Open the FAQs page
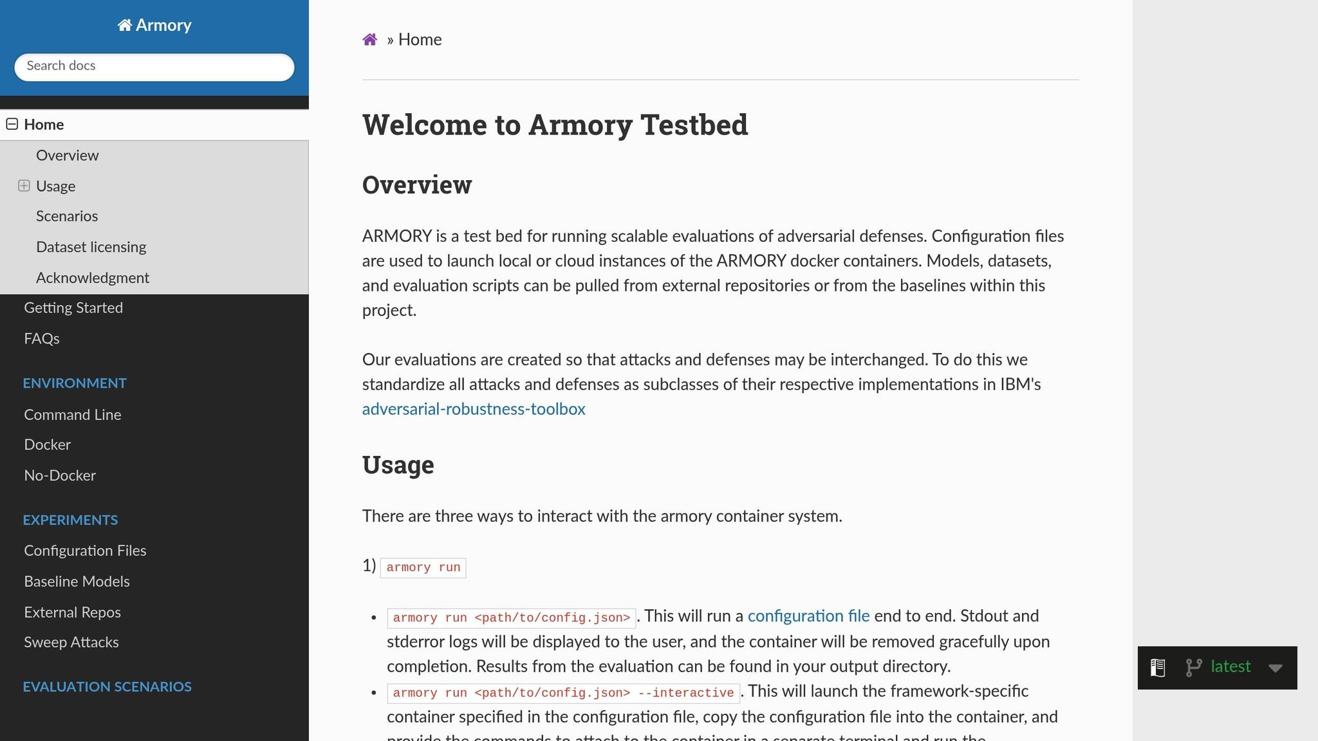This screenshot has height=741, width=1318. tap(42, 339)
